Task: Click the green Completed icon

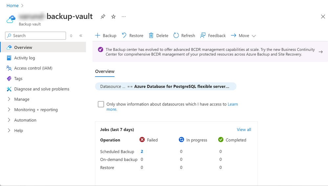Action: (x=221, y=139)
